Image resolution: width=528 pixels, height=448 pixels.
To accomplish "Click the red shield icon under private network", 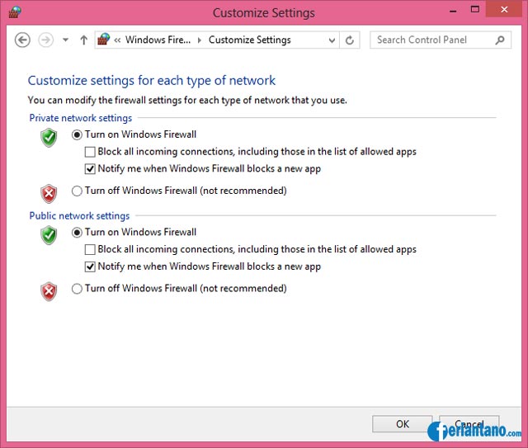I will point(49,194).
